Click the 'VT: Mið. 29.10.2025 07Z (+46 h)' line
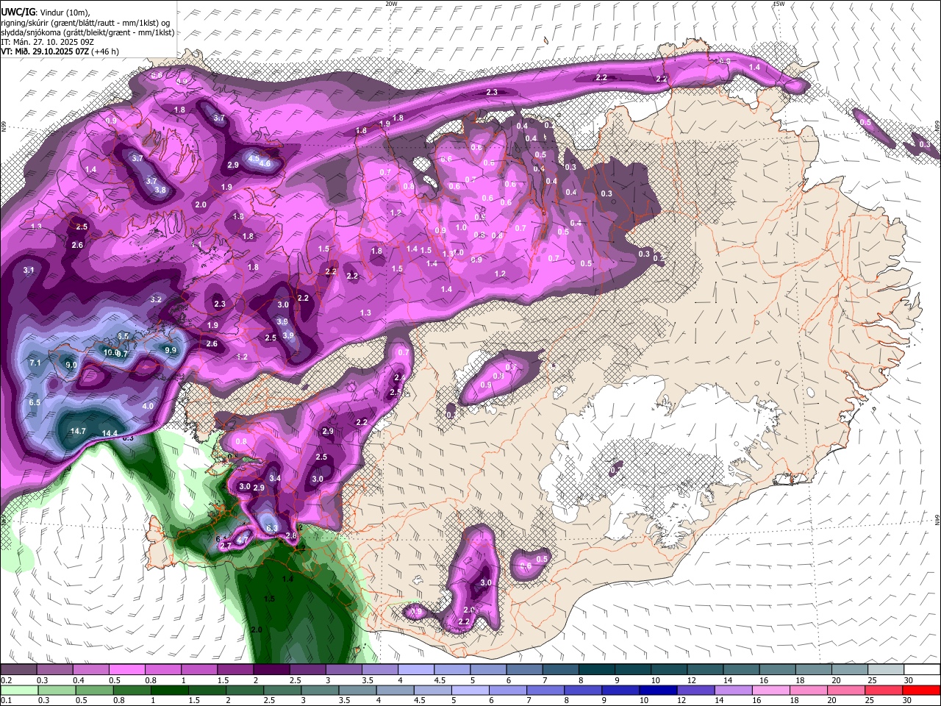The image size is (941, 706). coord(60,51)
